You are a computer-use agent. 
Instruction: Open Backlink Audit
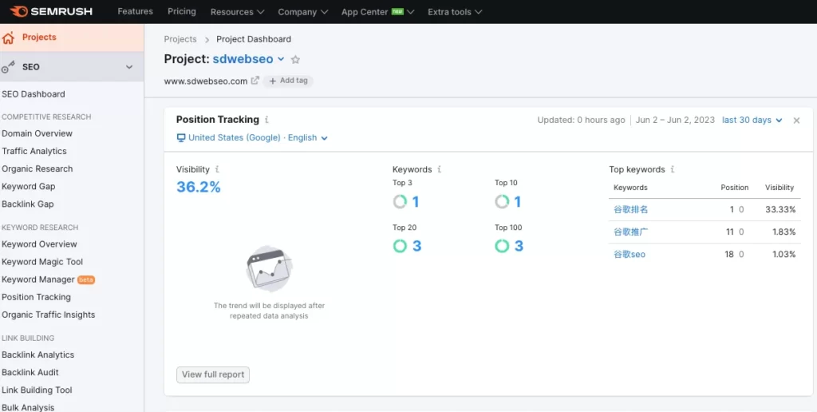pyautogui.click(x=30, y=372)
